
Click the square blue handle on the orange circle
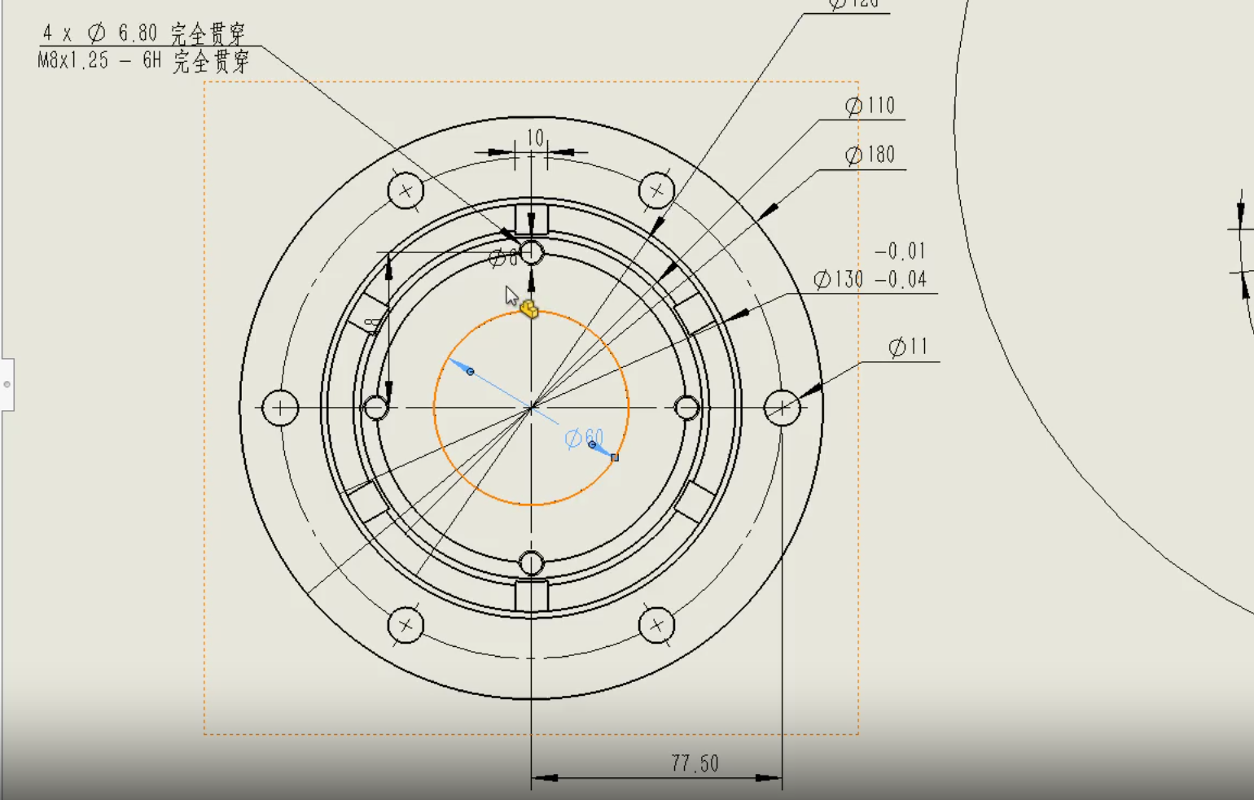[x=614, y=457]
